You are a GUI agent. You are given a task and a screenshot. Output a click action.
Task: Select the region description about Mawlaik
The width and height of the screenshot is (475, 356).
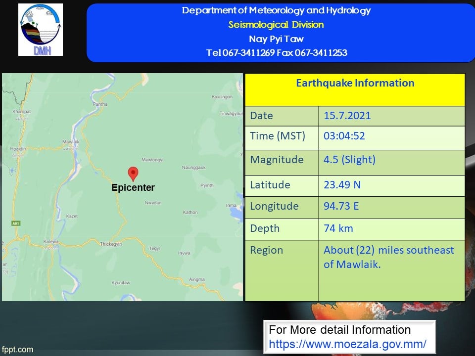pyautogui.click(x=389, y=257)
